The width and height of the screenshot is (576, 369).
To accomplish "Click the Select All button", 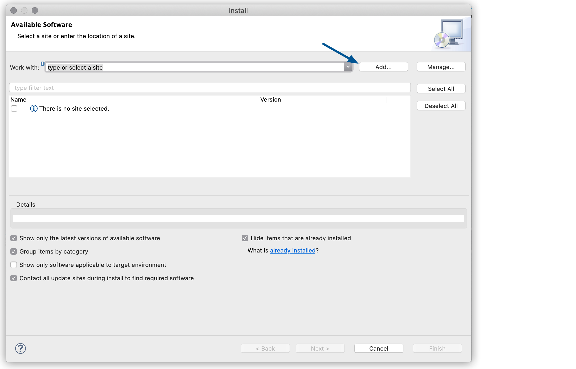I will click(x=441, y=89).
